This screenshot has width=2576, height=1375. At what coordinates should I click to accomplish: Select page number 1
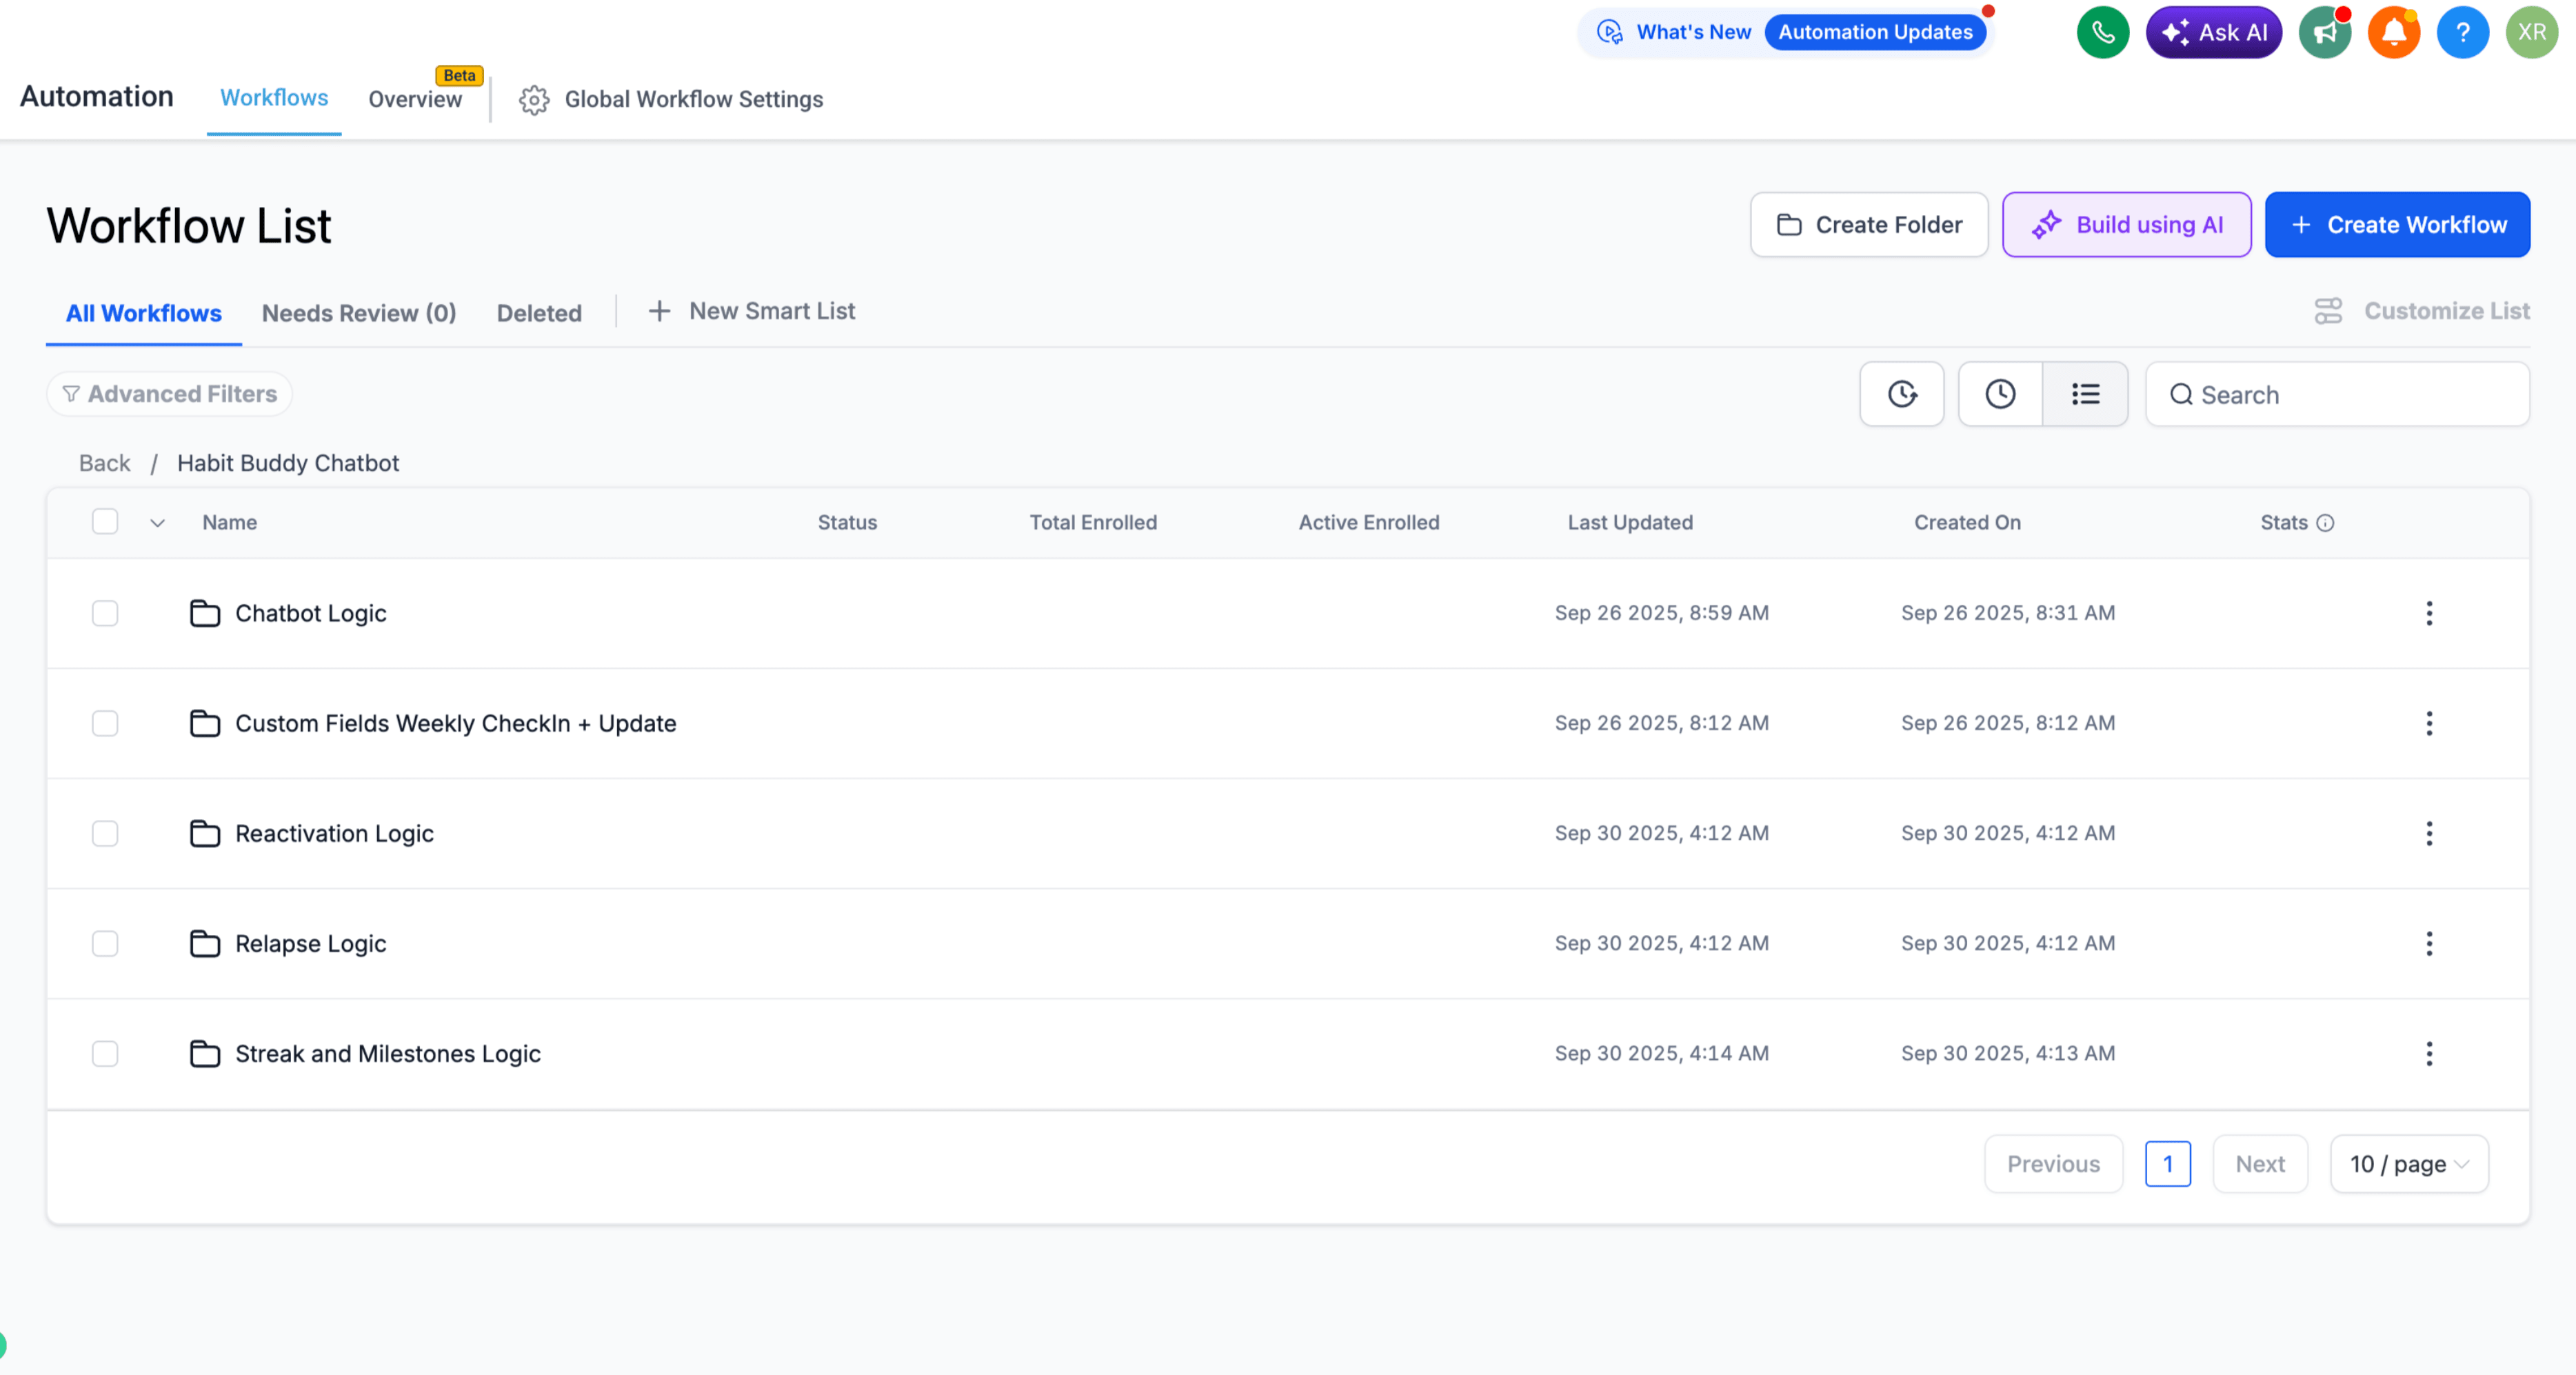2168,1164
